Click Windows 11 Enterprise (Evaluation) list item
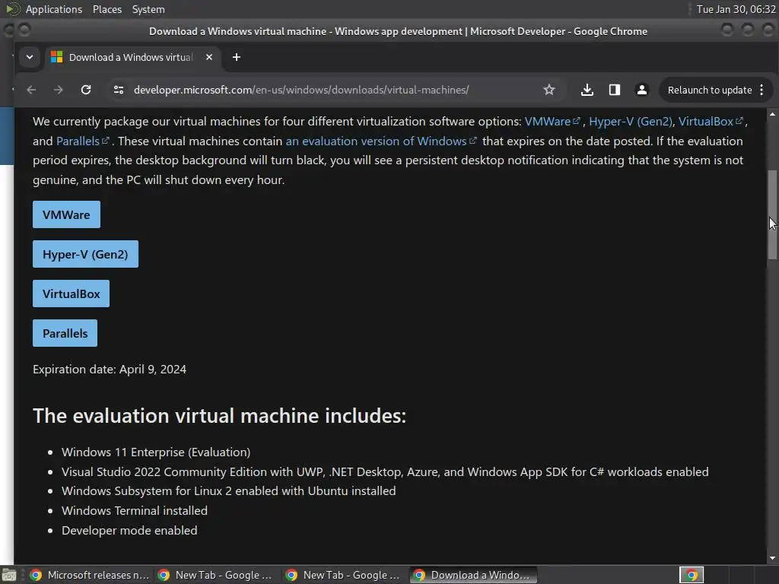The image size is (779, 584). coord(156,452)
